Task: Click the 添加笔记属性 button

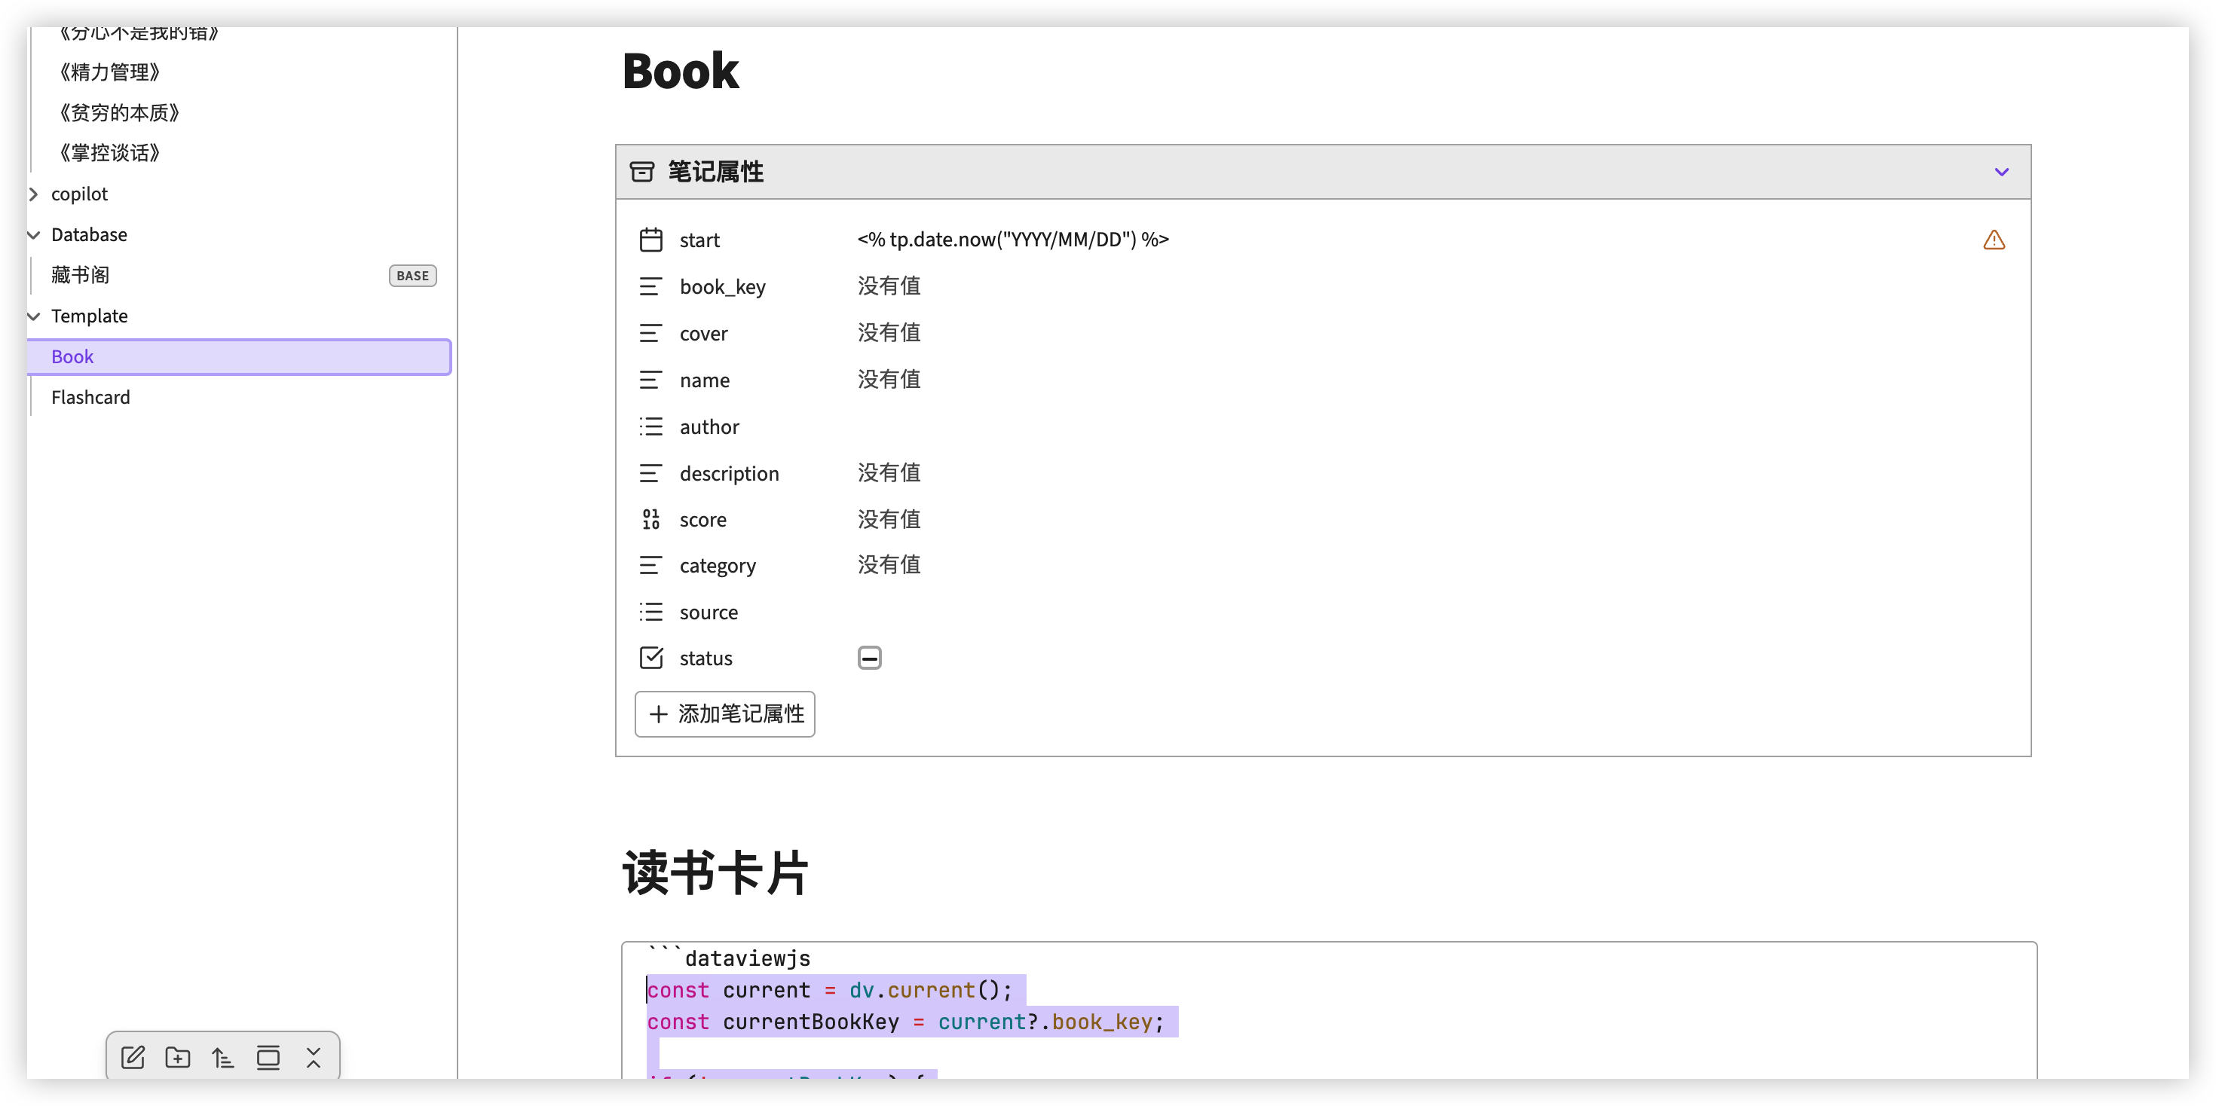Action: (724, 713)
